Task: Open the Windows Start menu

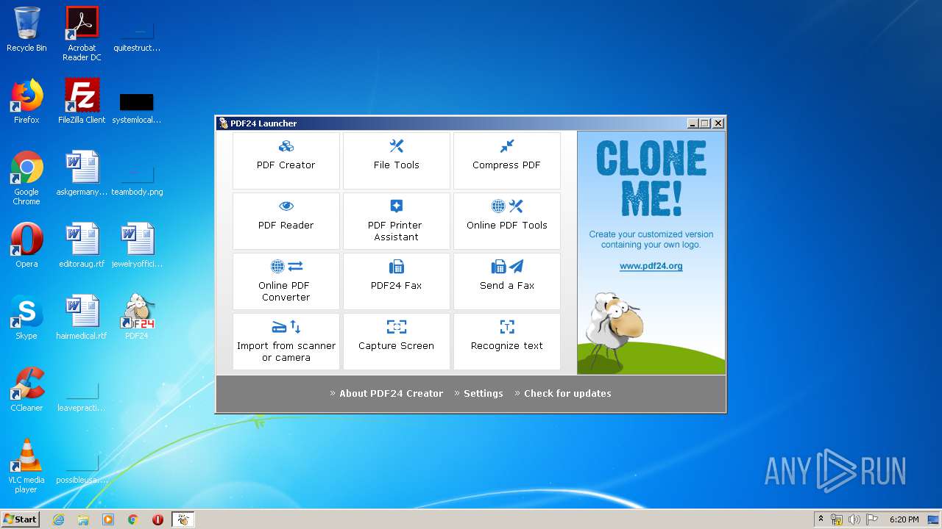Action: point(21,519)
